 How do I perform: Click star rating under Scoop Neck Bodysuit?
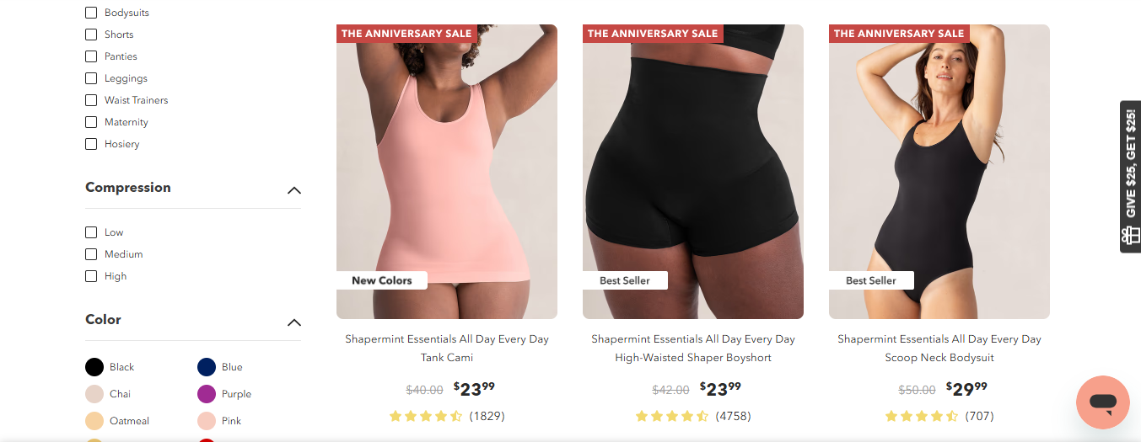click(x=922, y=416)
